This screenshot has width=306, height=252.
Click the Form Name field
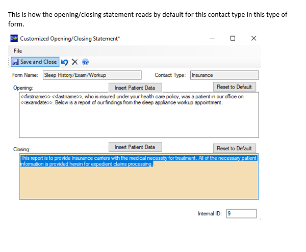click(92, 75)
